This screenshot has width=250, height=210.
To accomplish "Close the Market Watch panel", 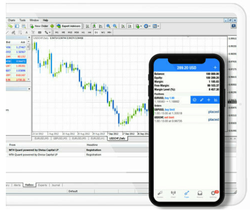I will (29, 37).
